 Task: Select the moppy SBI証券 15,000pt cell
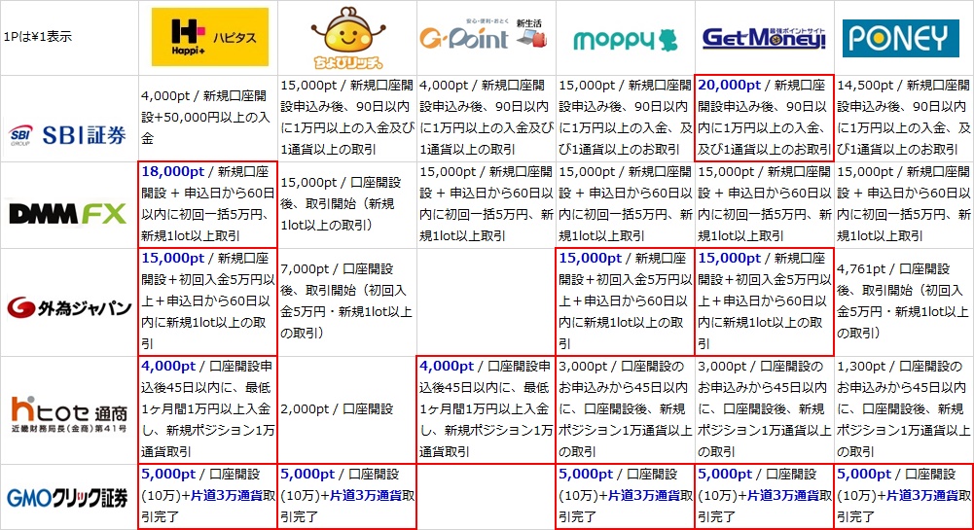pos(626,119)
